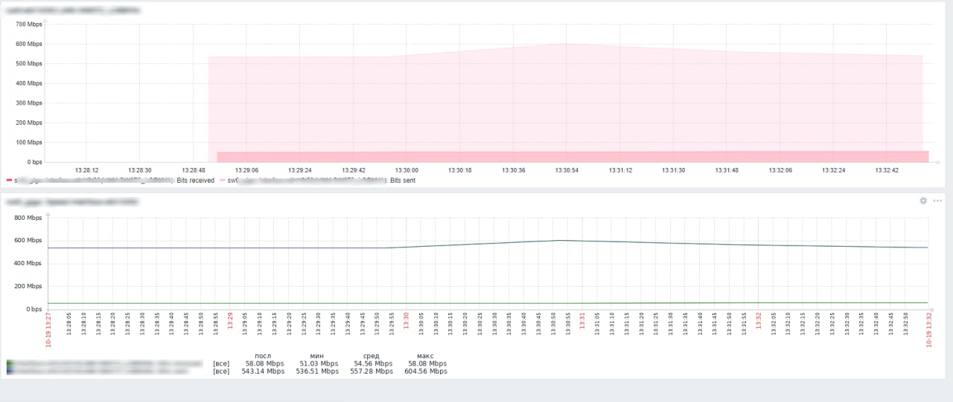Select the 13:28:12 time label in top graph

point(86,170)
